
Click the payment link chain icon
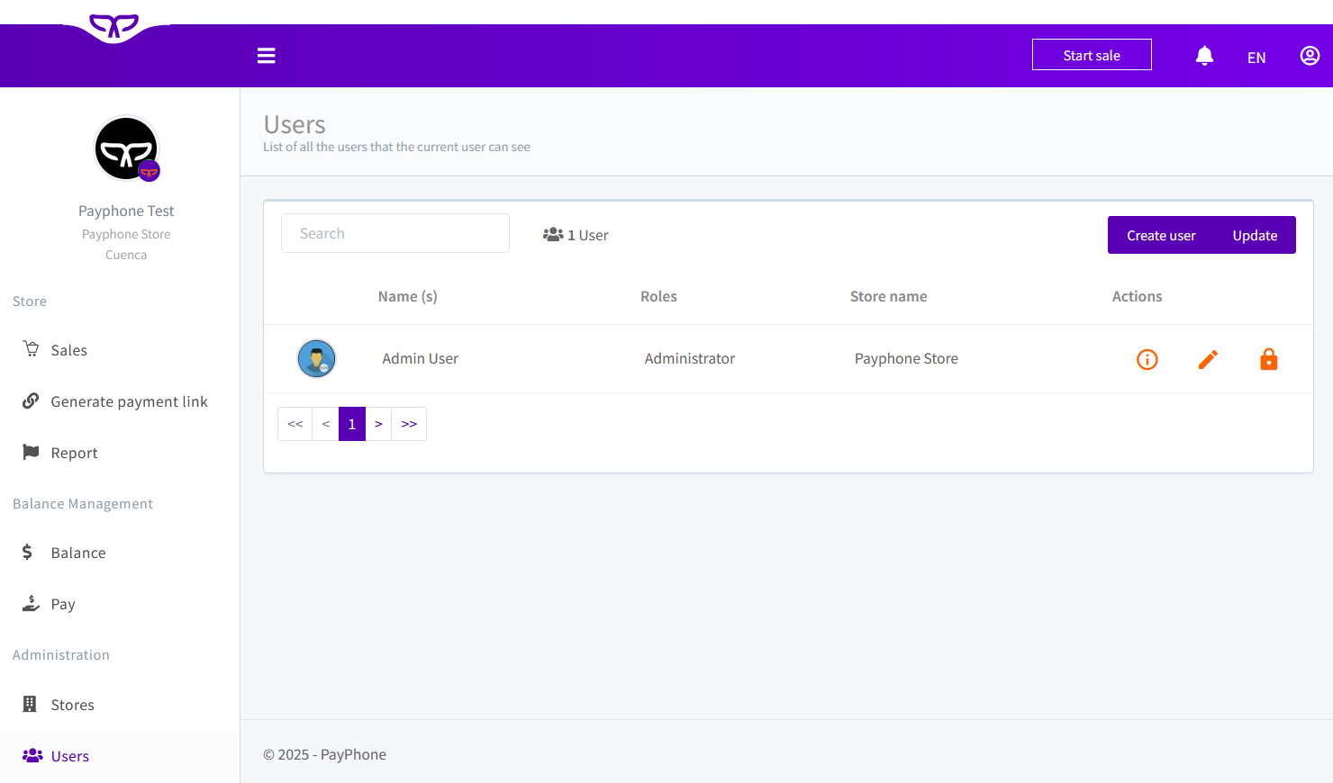coord(31,400)
